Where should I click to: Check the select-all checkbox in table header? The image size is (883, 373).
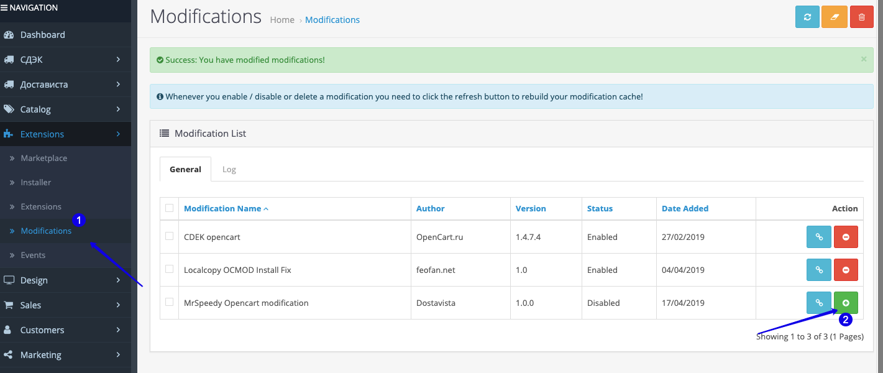coord(170,208)
